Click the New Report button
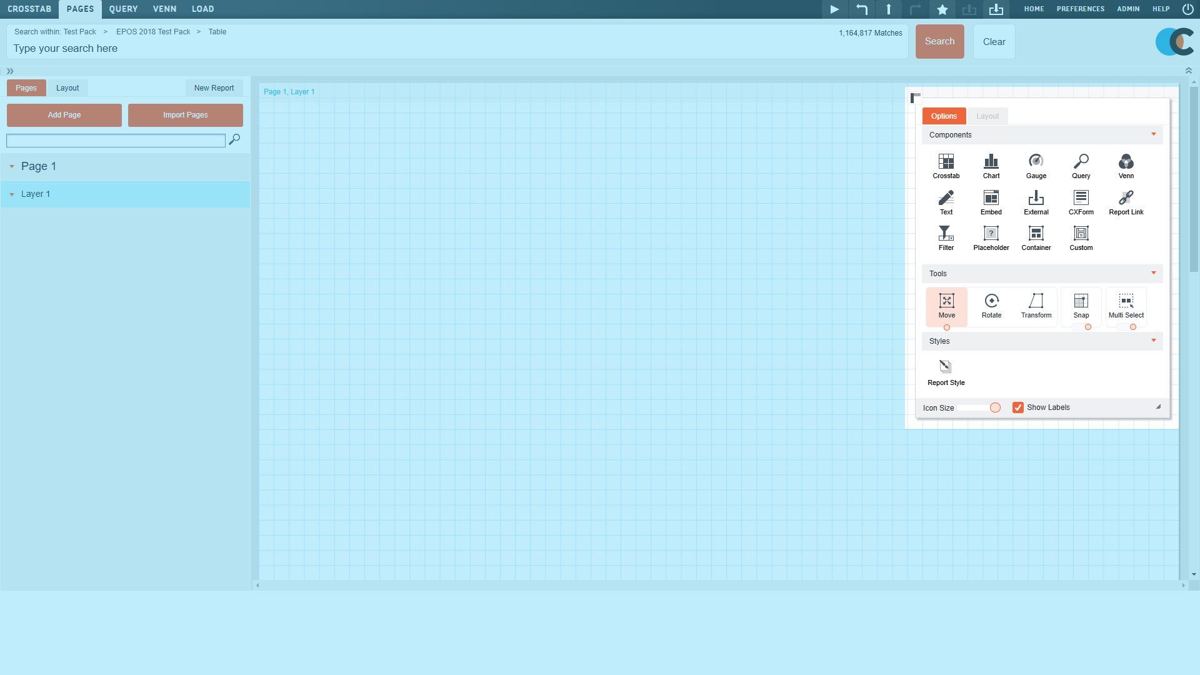Viewport: 1200px width, 675px height. click(x=214, y=87)
